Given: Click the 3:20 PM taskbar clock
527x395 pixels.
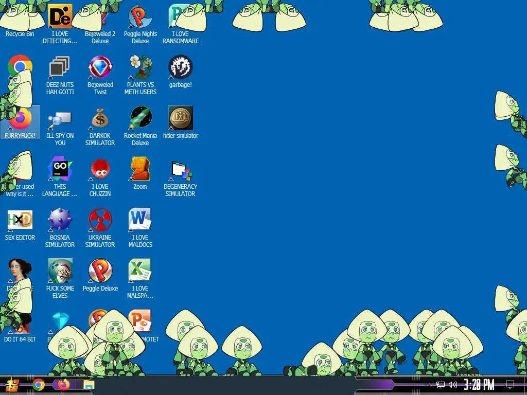Looking at the screenshot, I should (479, 385).
